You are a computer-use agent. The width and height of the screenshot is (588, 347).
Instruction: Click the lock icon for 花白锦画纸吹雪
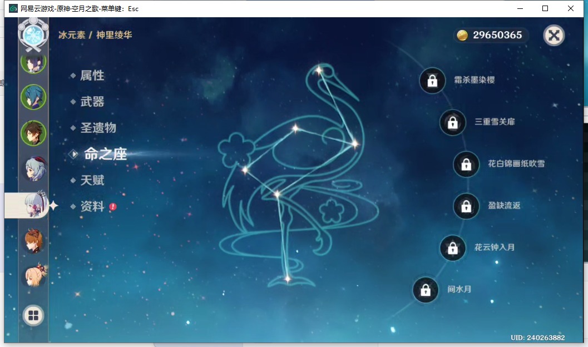pos(466,165)
